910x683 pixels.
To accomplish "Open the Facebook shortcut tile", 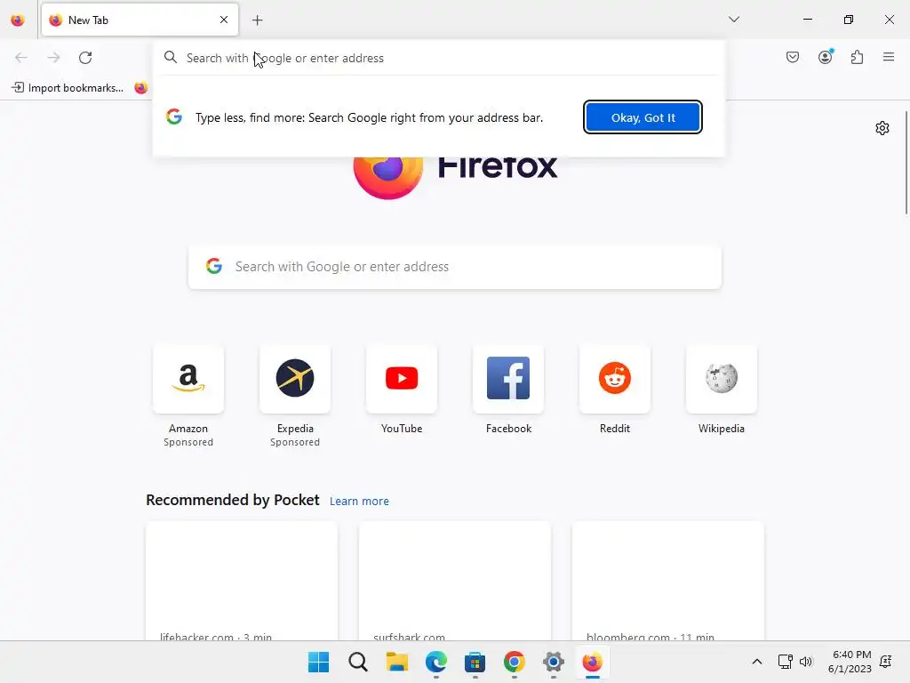I will [508, 390].
